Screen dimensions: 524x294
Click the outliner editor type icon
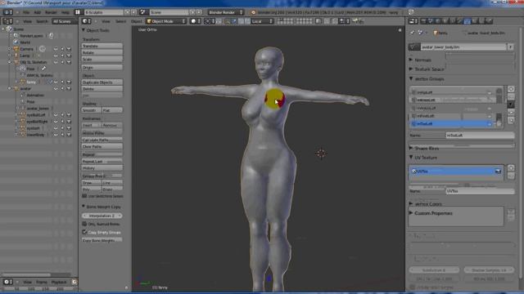[x=7, y=21]
